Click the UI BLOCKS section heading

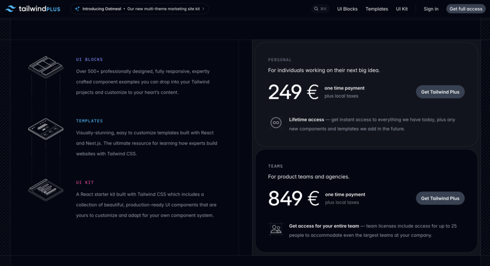pos(89,60)
